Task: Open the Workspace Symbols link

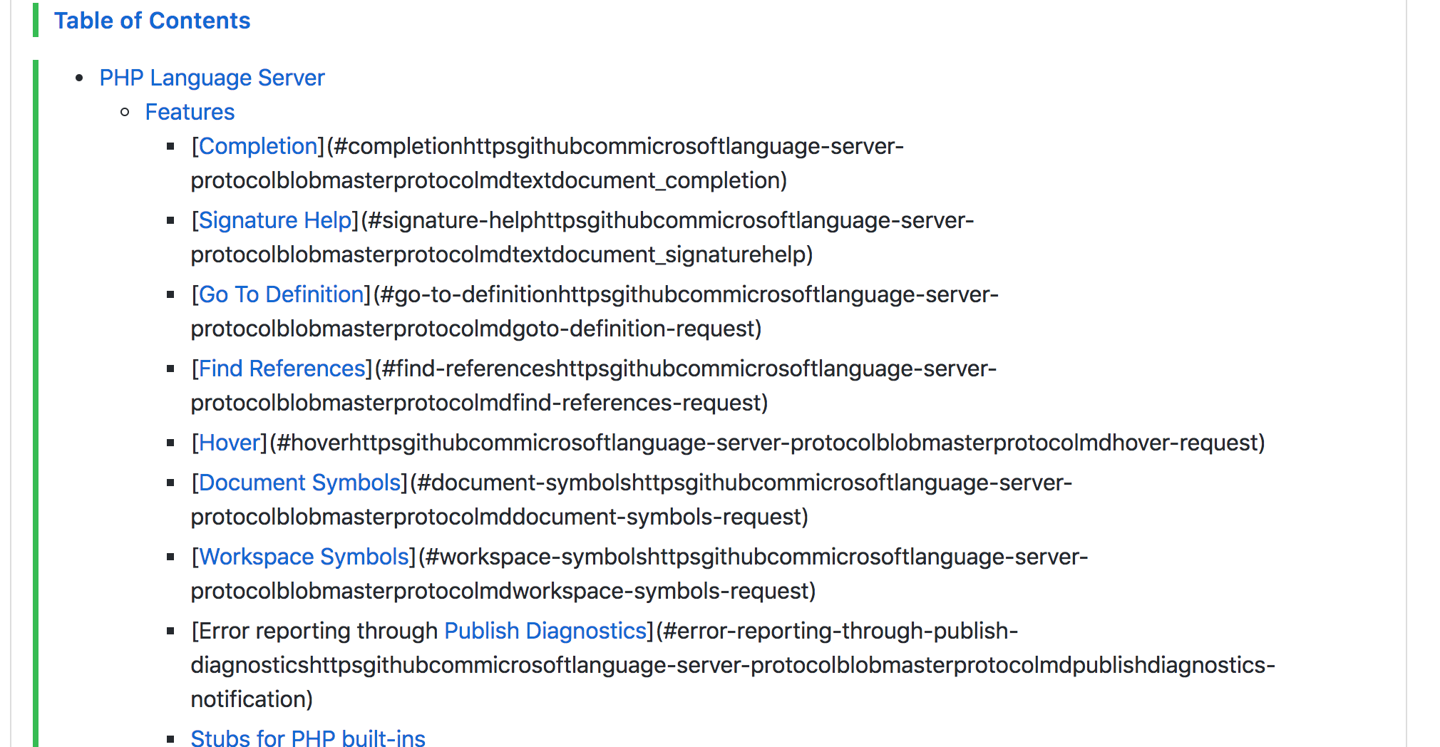Action: pos(304,557)
